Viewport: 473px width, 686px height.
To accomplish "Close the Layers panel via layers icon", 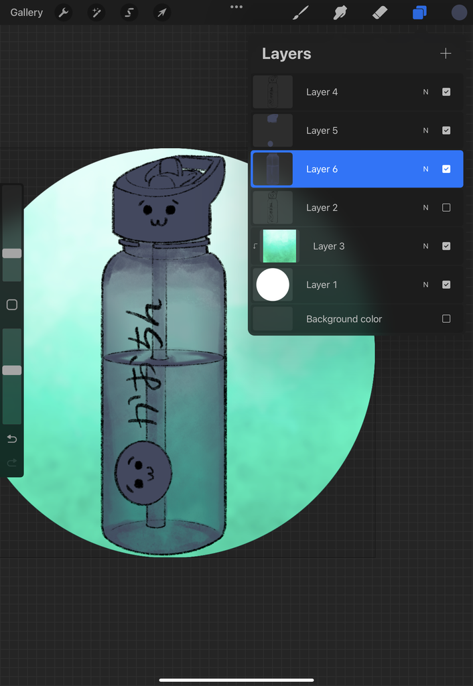I will pyautogui.click(x=419, y=13).
